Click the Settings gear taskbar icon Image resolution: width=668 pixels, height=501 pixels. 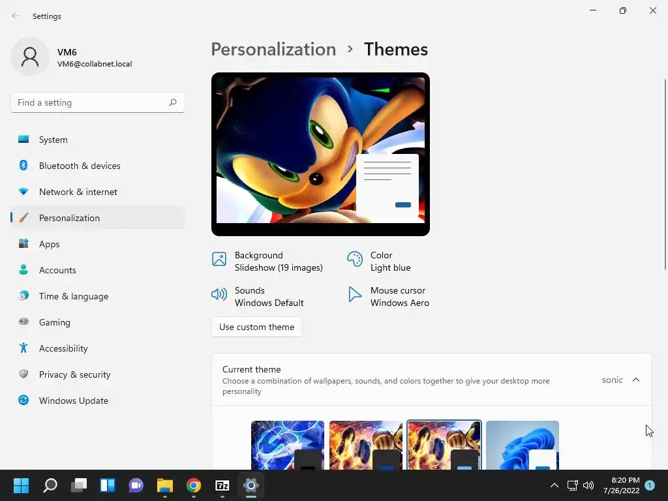(251, 485)
